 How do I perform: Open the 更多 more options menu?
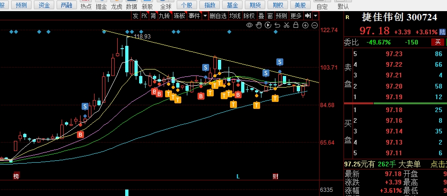[x=296, y=16]
